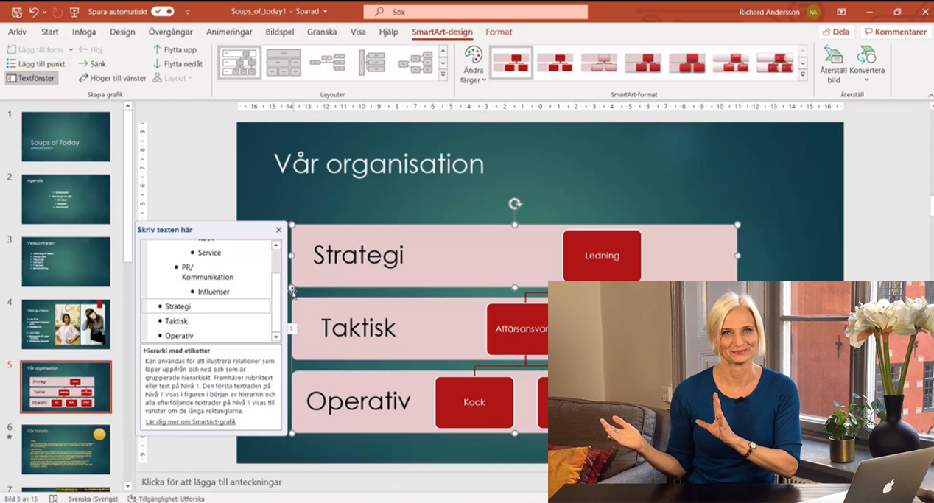Click the Save icon in title bar
This screenshot has width=934, height=503.
coord(16,12)
